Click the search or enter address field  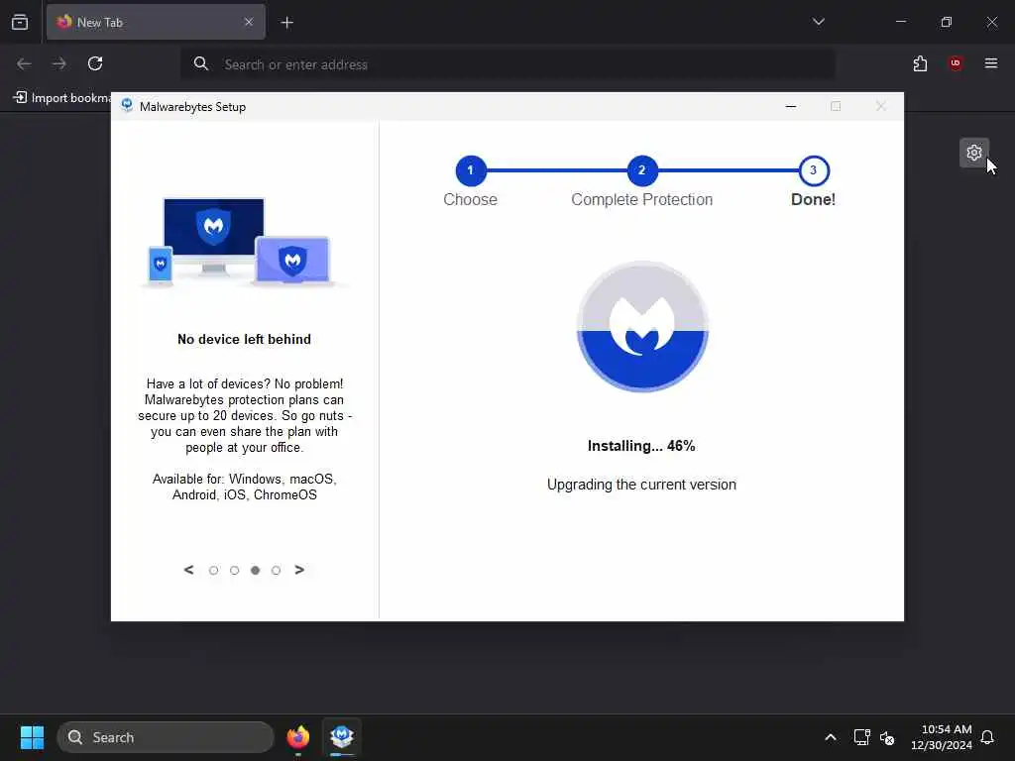click(x=508, y=64)
